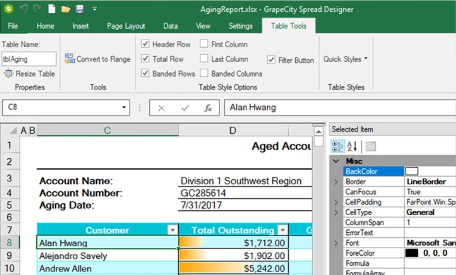This screenshot has height=275, width=456.
Task: Collapse the Misc property category
Action: (x=336, y=161)
